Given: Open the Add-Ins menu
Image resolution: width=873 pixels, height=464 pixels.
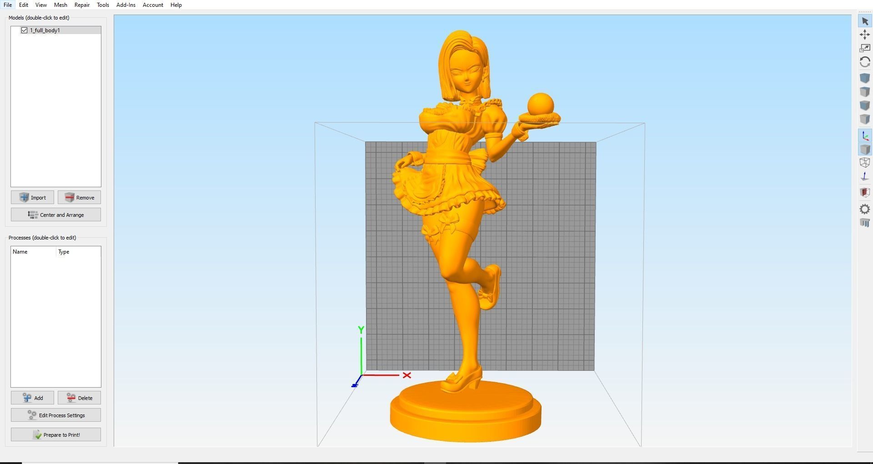Looking at the screenshot, I should coord(126,5).
